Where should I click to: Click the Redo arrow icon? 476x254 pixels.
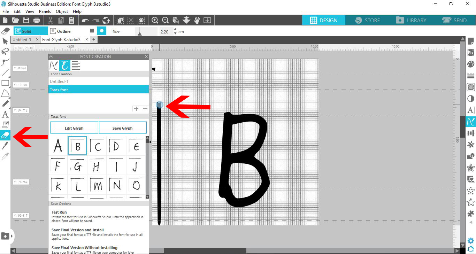96,20
